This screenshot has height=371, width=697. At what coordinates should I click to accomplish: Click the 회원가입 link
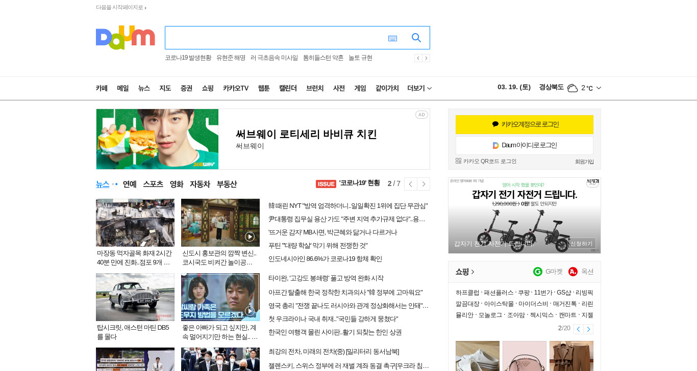[584, 162]
